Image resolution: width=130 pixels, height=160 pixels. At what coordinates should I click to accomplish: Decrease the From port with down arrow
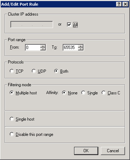[x=43, y=49]
